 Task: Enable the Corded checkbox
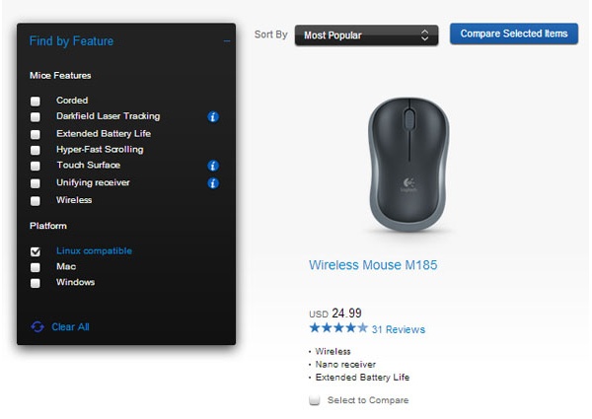tap(36, 101)
